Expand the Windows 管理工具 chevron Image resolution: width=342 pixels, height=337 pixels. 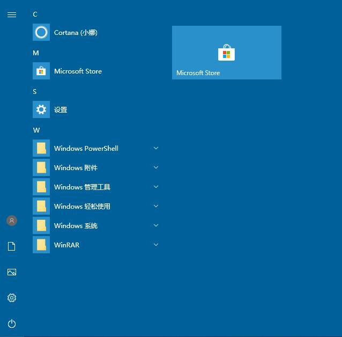(x=156, y=187)
